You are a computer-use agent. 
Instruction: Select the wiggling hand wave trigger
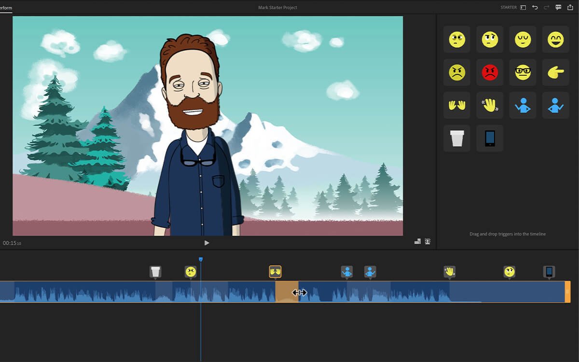pyautogui.click(x=490, y=105)
